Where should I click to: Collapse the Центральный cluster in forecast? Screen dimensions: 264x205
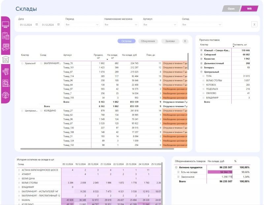coord(201,72)
